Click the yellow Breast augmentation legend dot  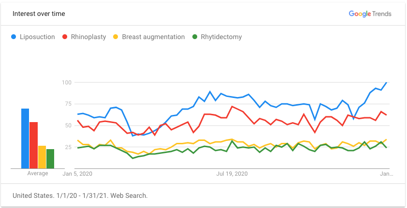click(x=116, y=37)
